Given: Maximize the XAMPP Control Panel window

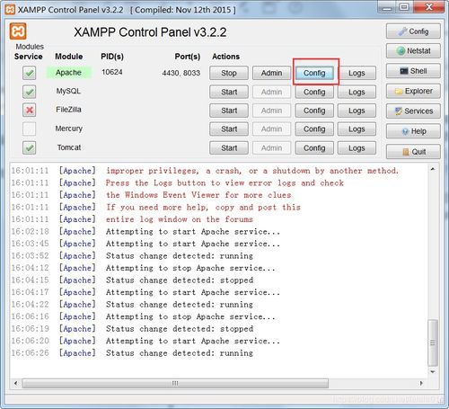Looking at the screenshot, I should [x=404, y=6].
